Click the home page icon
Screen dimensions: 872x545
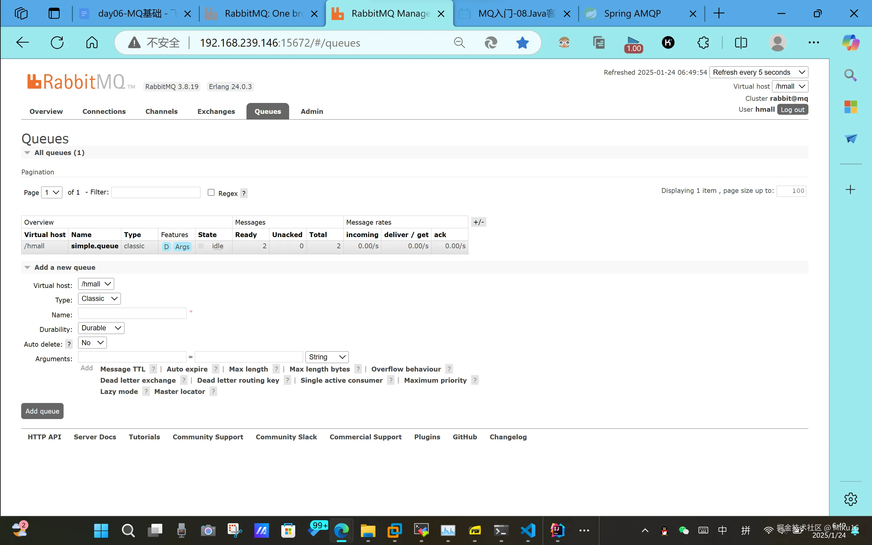pyautogui.click(x=91, y=42)
